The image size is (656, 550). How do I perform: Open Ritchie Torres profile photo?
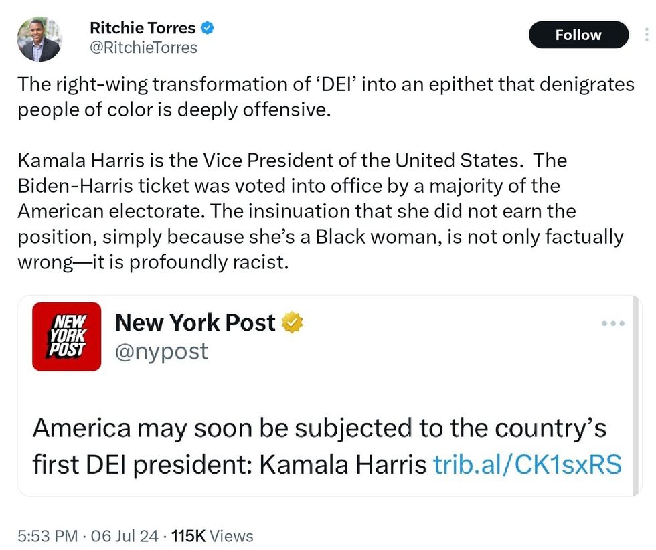tap(39, 39)
